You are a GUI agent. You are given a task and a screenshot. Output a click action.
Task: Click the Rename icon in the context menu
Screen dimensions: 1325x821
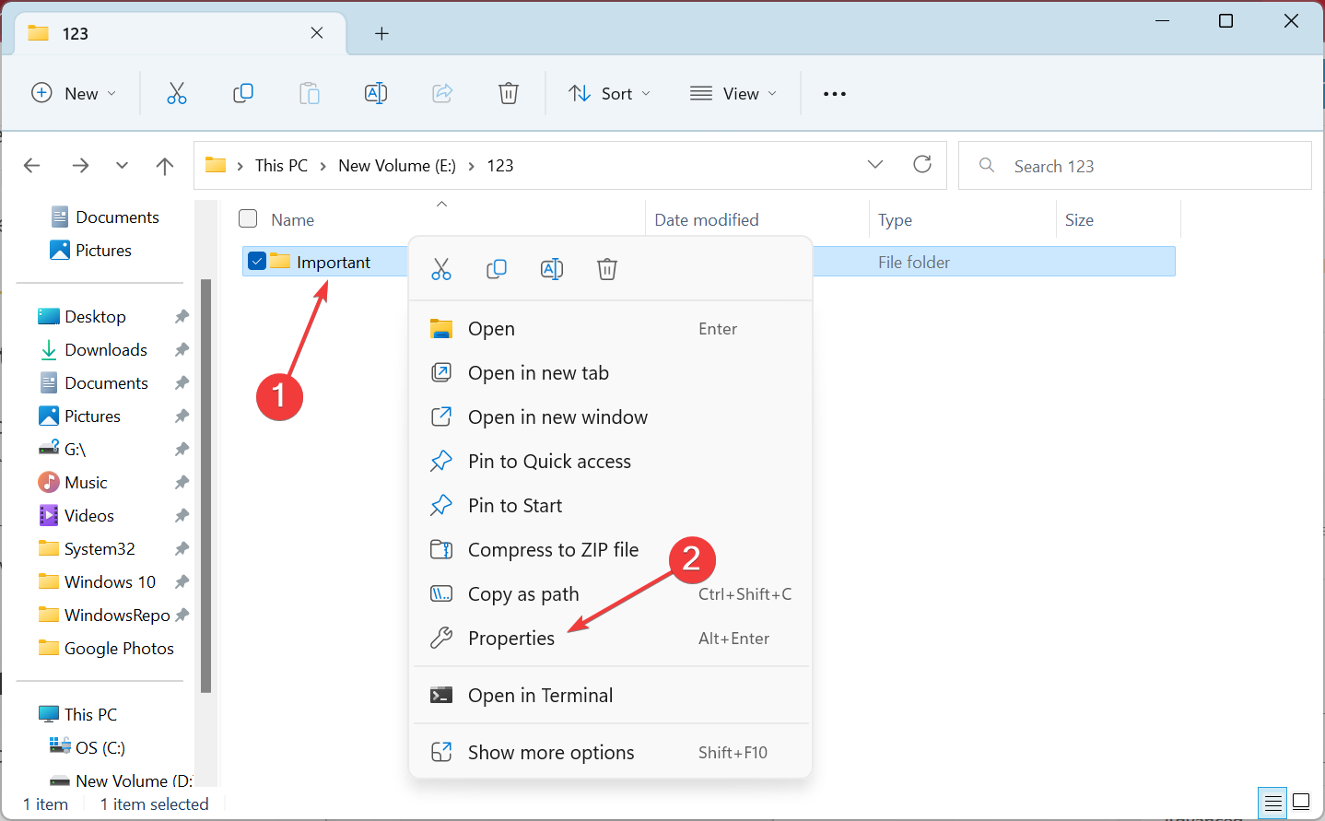click(x=551, y=269)
